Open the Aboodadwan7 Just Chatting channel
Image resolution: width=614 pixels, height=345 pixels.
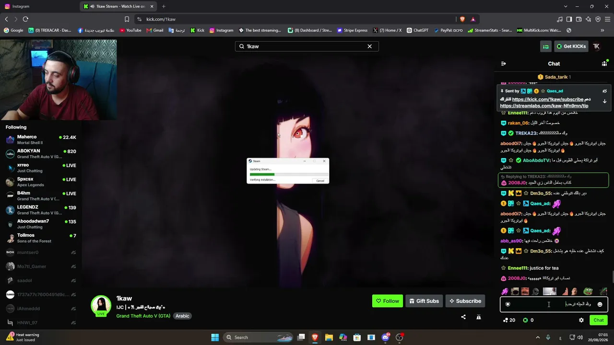point(41,224)
